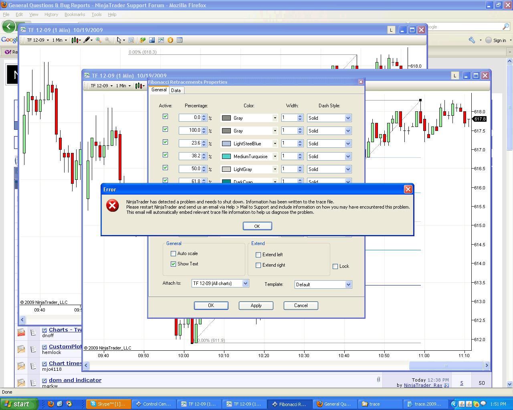Open Dash Style dropdown for the 38.2 level
Image resolution: width=513 pixels, height=410 pixels.
[x=348, y=157]
